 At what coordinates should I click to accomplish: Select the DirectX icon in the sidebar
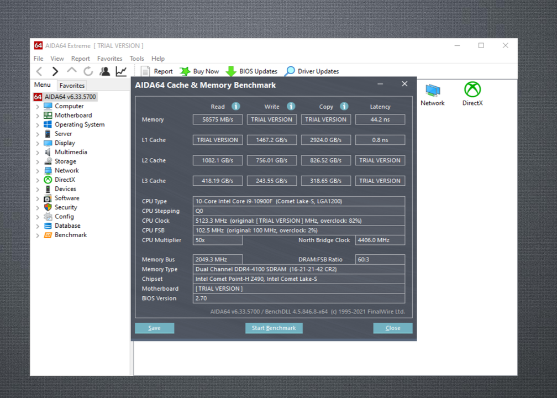pos(49,180)
